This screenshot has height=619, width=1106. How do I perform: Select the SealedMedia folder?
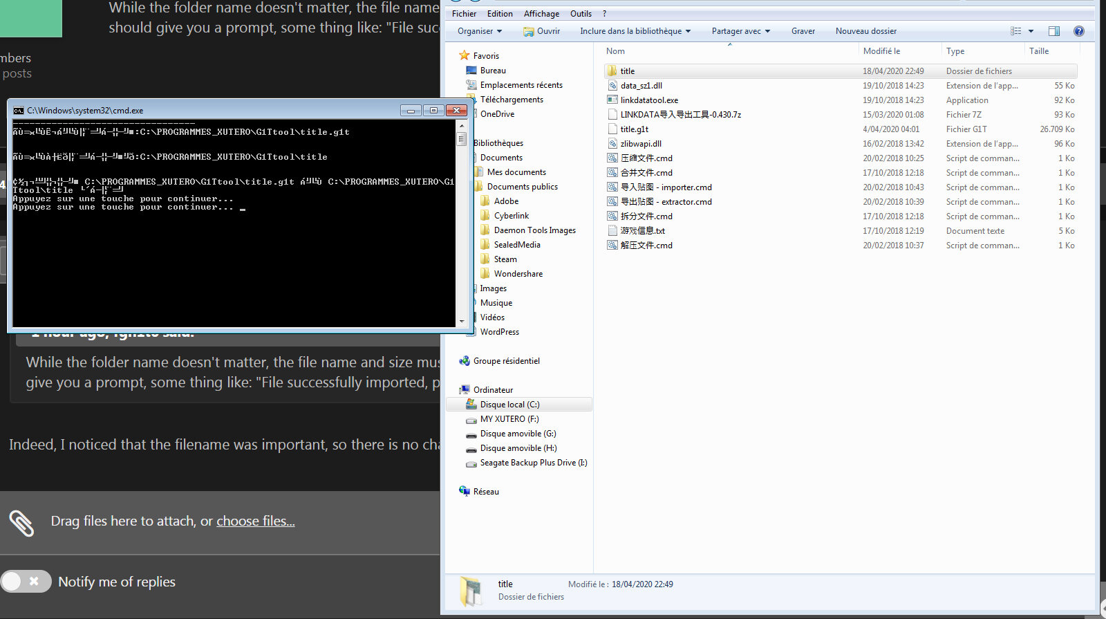(517, 245)
